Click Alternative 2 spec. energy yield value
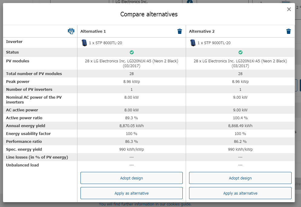The height and width of the screenshot is (207, 301). 240,149
